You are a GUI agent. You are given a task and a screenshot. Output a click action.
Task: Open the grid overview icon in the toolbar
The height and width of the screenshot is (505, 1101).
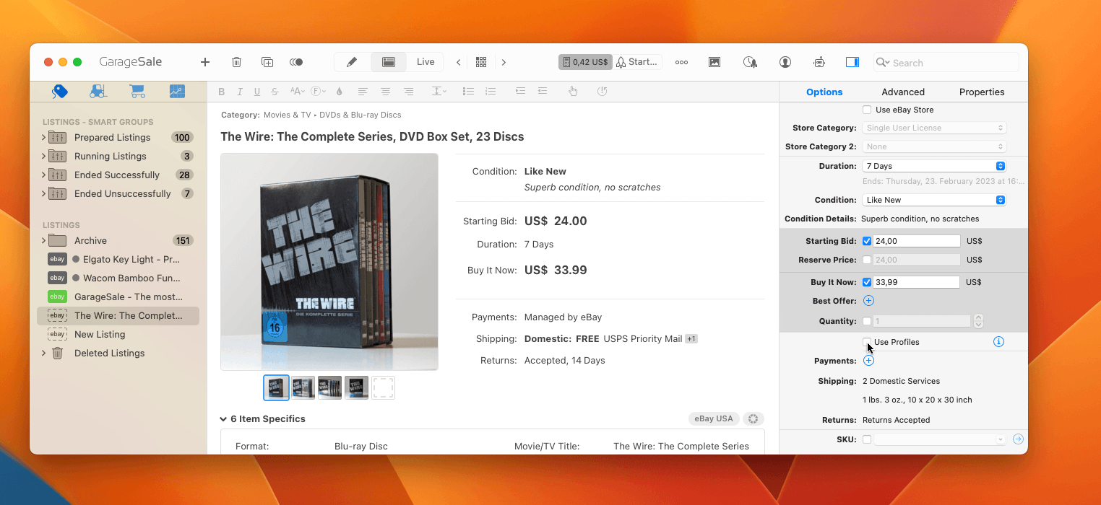click(x=481, y=62)
